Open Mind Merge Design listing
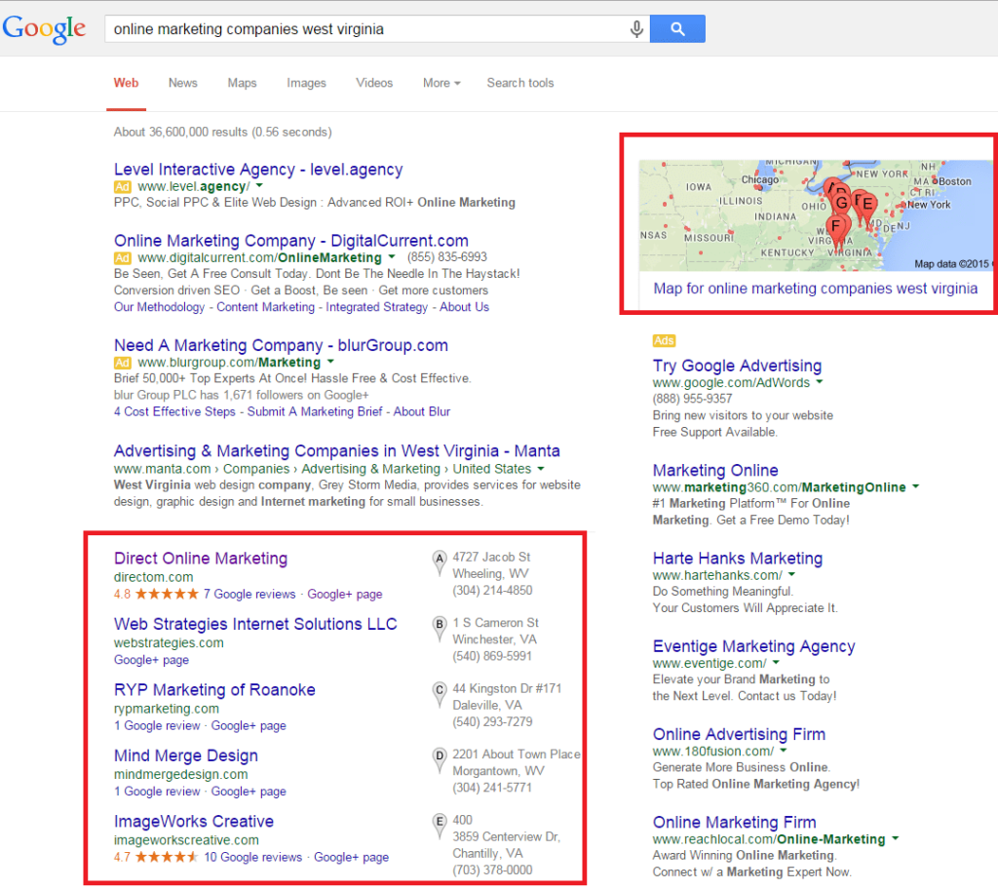 point(186,755)
